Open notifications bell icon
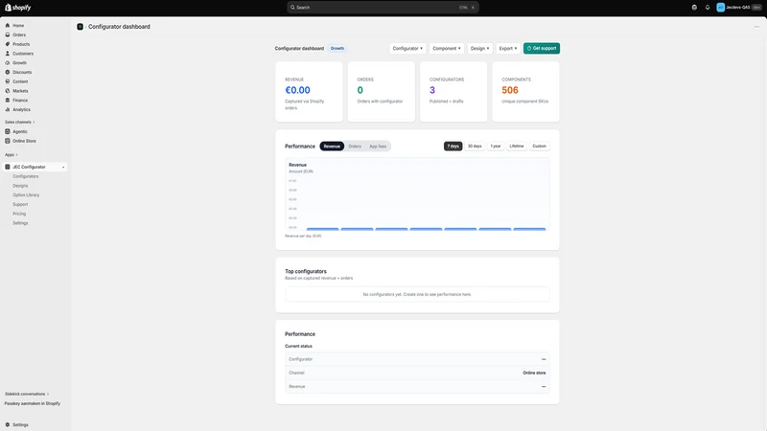767x431 pixels. pyautogui.click(x=708, y=8)
